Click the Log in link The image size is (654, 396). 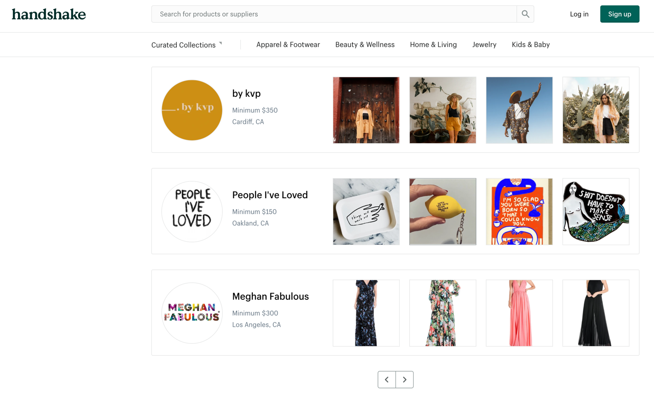coord(579,14)
